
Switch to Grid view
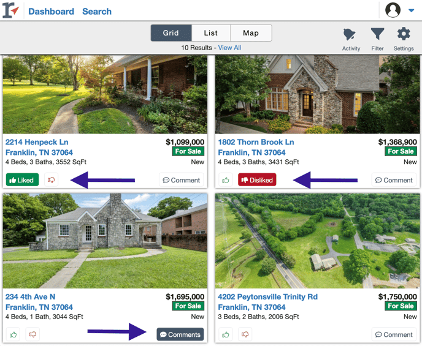[171, 33]
